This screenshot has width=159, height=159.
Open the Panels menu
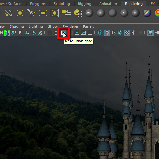(88, 26)
